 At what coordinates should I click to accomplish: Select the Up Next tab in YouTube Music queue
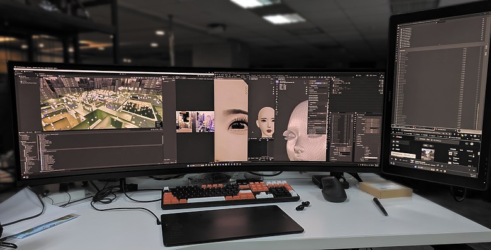tap(453, 149)
